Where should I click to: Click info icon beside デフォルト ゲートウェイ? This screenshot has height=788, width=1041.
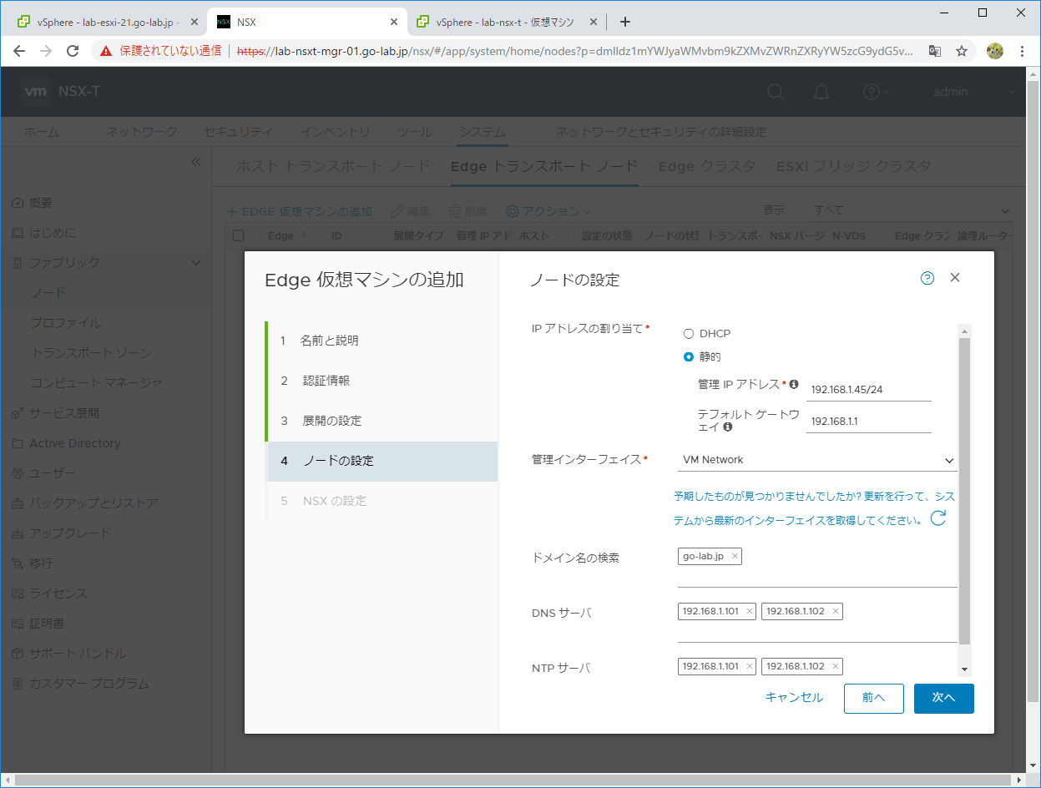728,427
